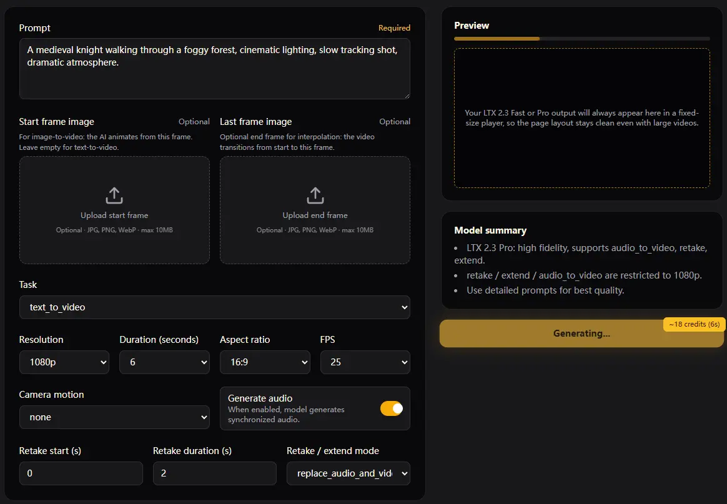This screenshot has height=504, width=727.
Task: Select the Retake duration (s) field
Action: click(214, 473)
